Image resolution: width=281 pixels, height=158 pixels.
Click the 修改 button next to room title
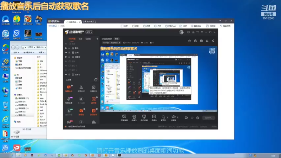coord(117,39)
